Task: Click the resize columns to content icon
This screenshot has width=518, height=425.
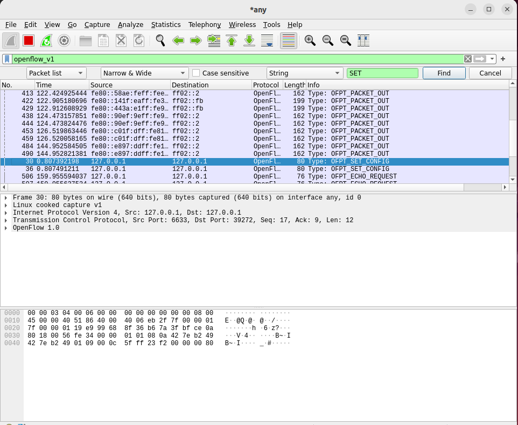Action: [x=363, y=40]
